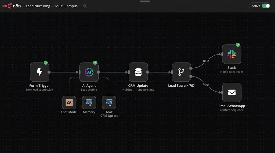Screen dimensions: 275x153
Task: Click the CRM Update output connector dot
Action: 148,72
